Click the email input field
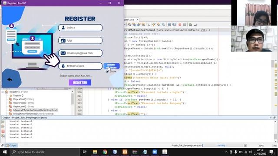The width and height of the screenshot is (278, 156). (80, 53)
